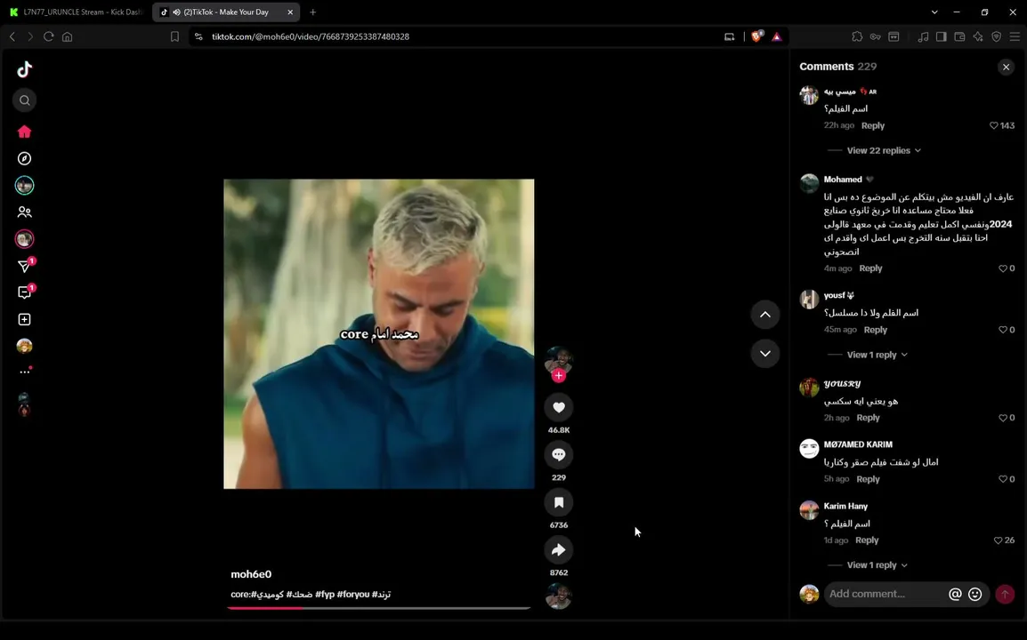Like Karim Hany's comment with 26 likes
Screen dimensions: 1027x640
(999, 540)
